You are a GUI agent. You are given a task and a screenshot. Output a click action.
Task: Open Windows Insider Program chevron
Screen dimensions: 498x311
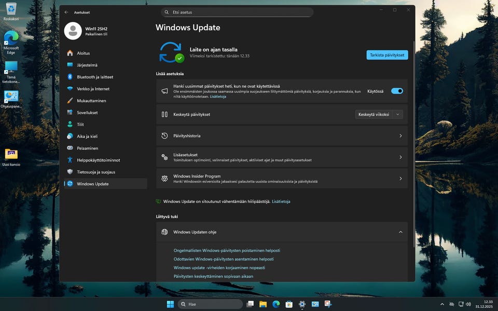(x=400, y=179)
